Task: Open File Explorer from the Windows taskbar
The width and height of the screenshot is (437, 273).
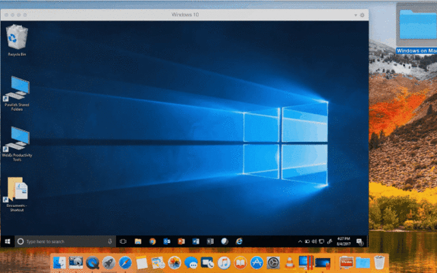Action: pos(138,242)
